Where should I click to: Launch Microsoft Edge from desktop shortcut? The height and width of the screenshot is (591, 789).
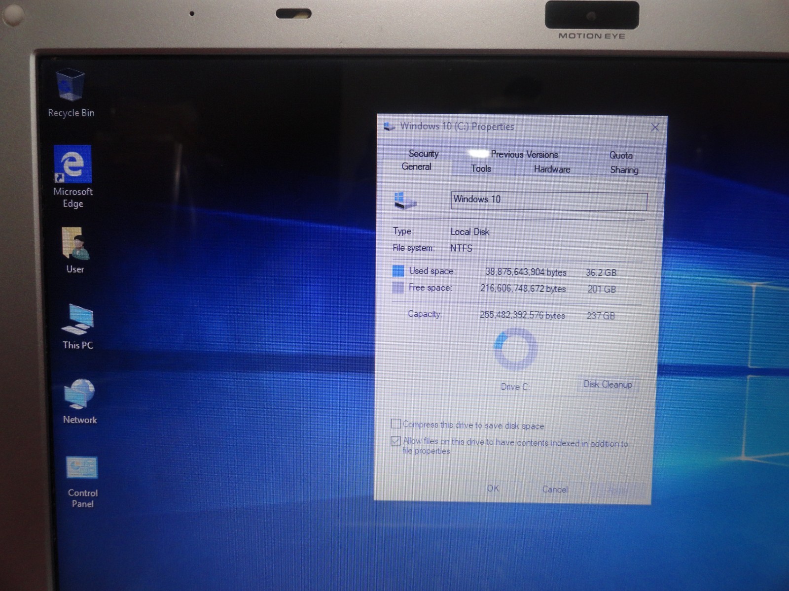click(72, 177)
